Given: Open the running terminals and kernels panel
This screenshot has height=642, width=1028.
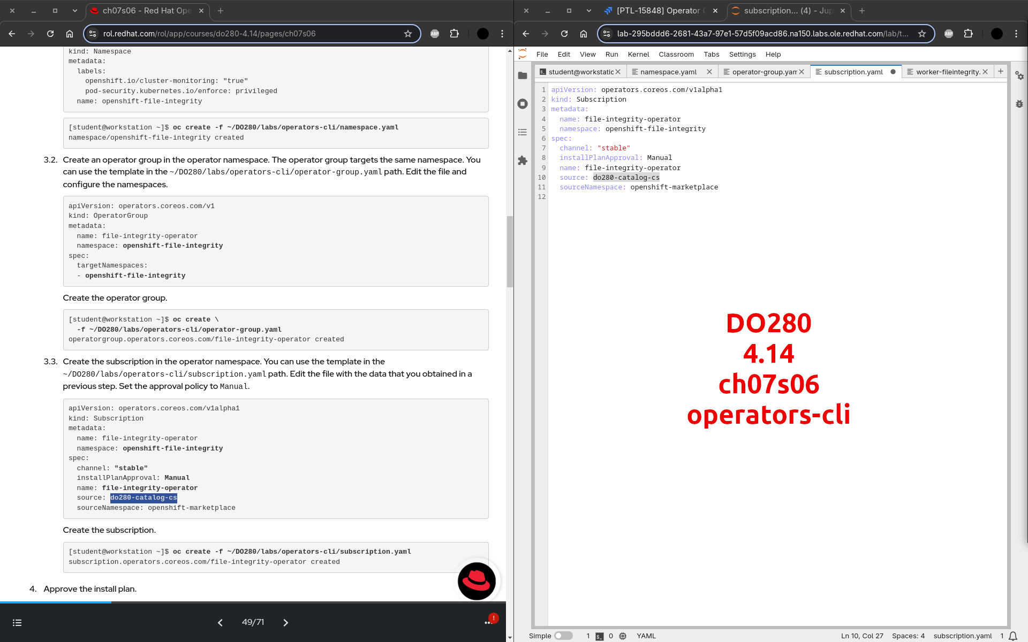Looking at the screenshot, I should [x=523, y=104].
